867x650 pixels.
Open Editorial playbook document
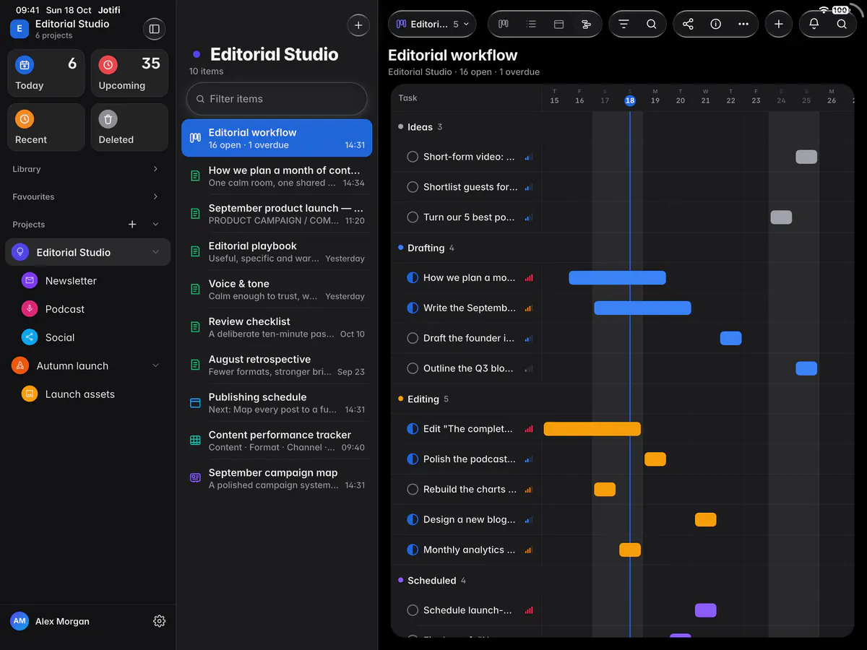[277, 251]
